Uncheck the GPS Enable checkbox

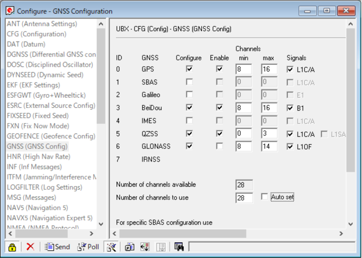click(219, 69)
